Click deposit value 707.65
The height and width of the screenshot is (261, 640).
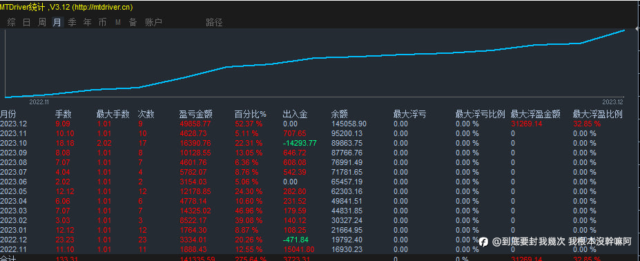294,133
